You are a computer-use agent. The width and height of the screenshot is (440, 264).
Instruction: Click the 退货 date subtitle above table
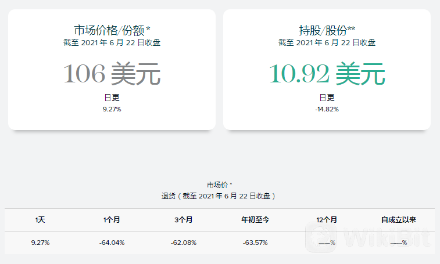point(219,196)
